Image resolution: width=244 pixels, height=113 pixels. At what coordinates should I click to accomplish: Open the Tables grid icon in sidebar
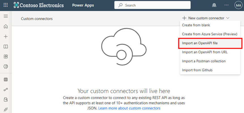point(6,80)
